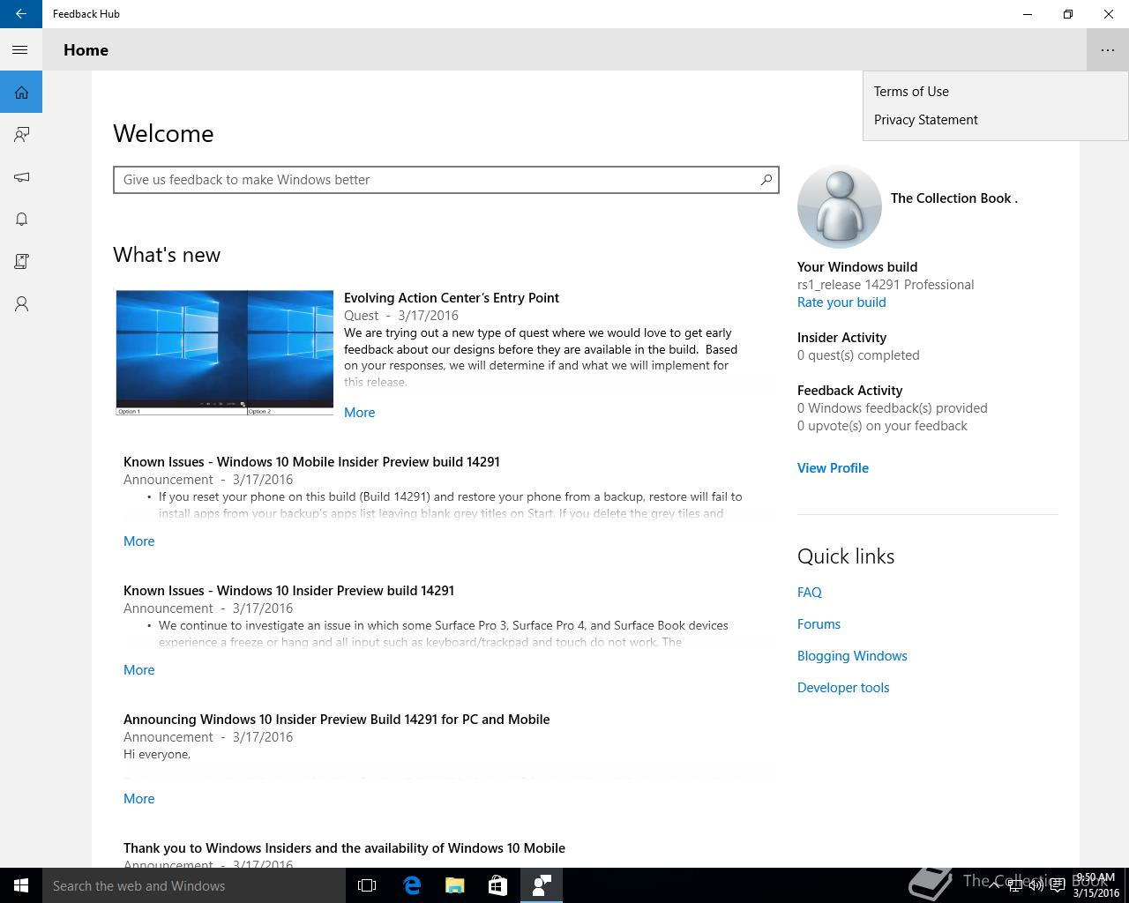Click the Feedback Hub taskbar icon
The height and width of the screenshot is (903, 1129).
click(x=542, y=885)
